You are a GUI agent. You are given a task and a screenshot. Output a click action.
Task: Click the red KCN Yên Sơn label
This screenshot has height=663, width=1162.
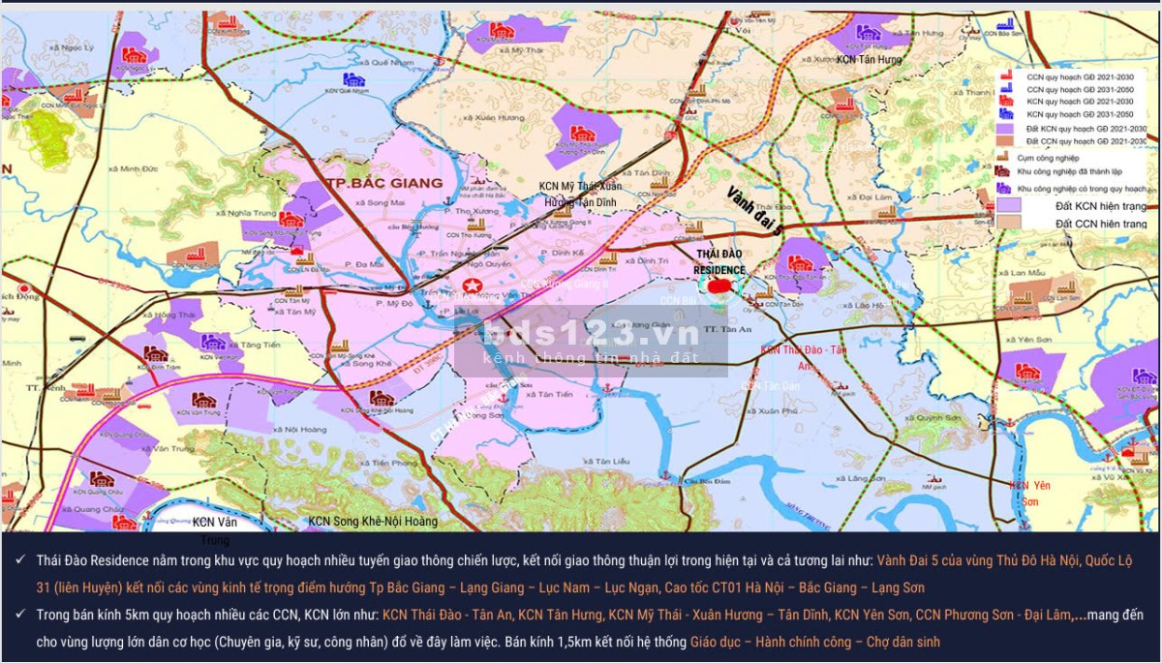[1029, 494]
